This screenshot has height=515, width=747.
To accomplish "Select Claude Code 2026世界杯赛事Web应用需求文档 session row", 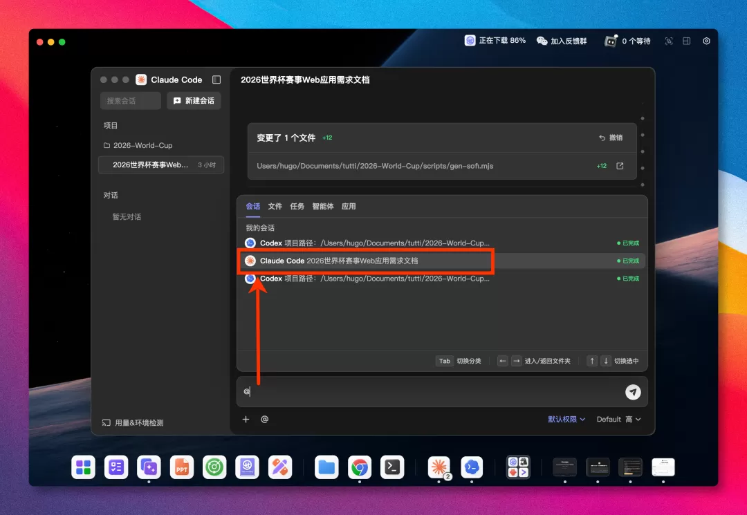I will (x=441, y=261).
